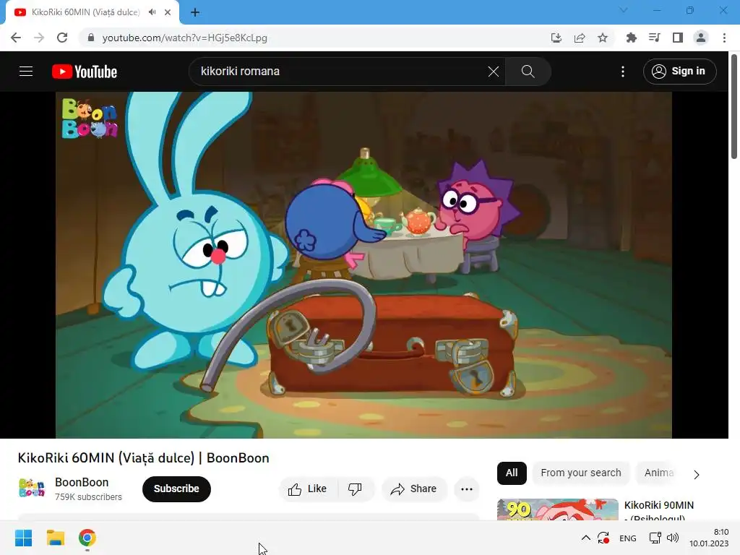Click the Chrome taskbar icon
The image size is (740, 555).
[x=87, y=538]
